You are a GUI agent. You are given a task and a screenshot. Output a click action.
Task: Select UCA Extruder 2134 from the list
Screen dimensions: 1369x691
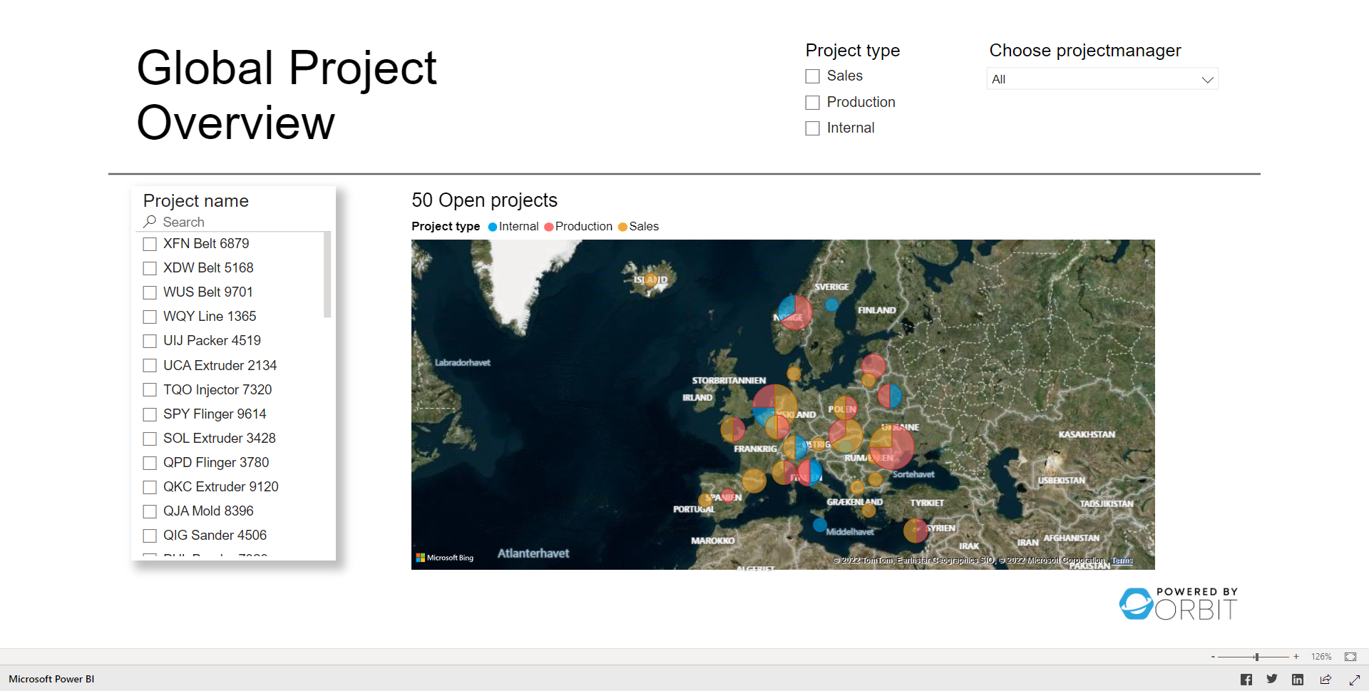149,365
